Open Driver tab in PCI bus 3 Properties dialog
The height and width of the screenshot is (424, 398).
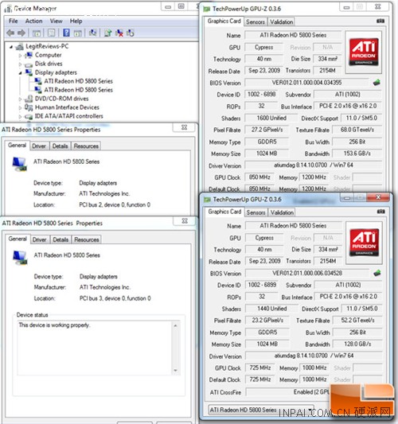click(40, 239)
